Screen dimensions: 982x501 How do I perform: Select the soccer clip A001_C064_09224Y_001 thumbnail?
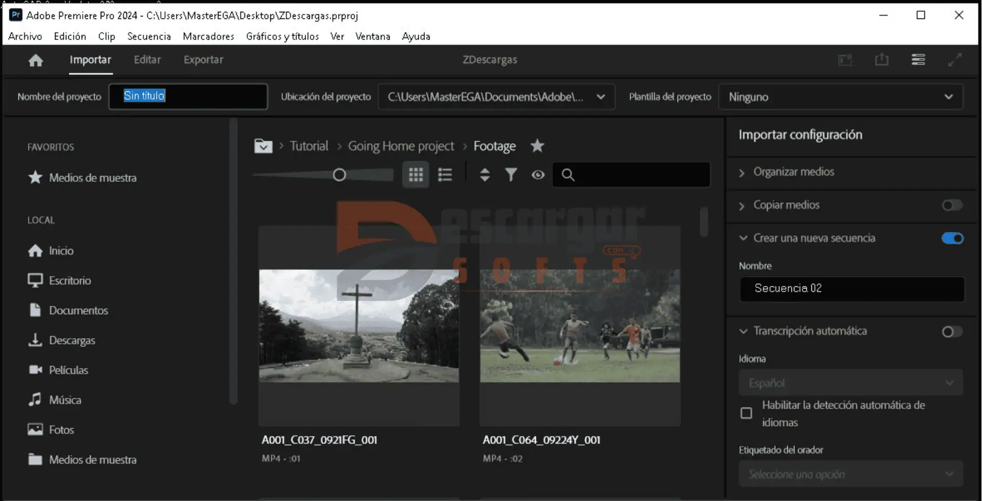[580, 326]
